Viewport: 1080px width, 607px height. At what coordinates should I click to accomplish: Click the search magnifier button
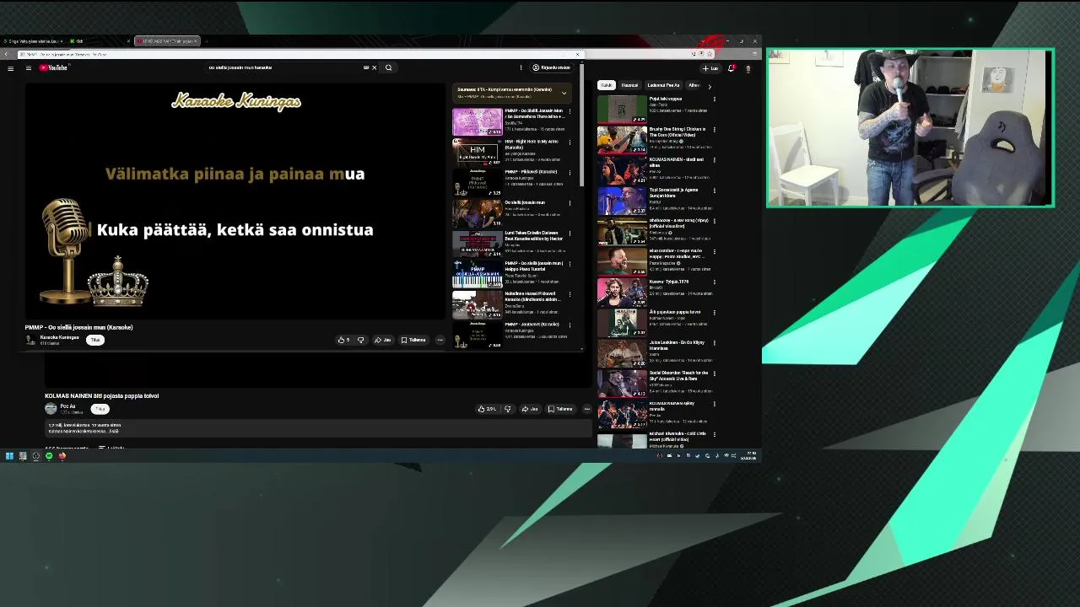click(388, 67)
